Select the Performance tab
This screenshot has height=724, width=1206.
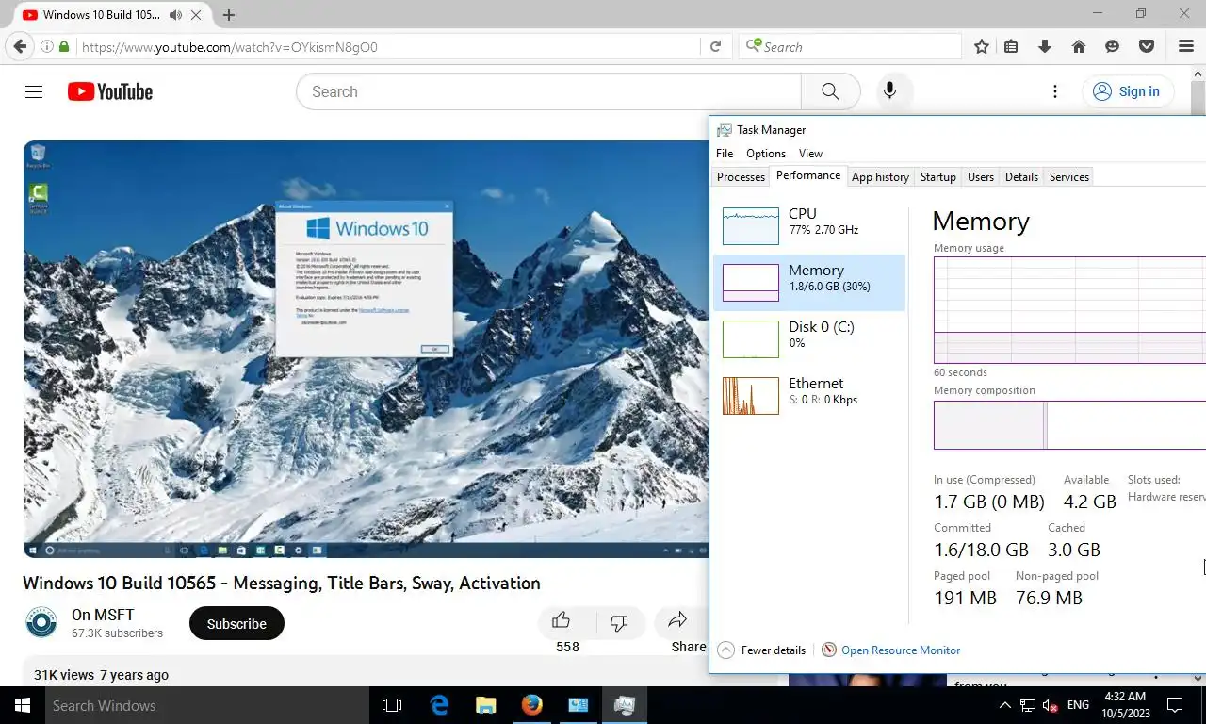point(808,175)
